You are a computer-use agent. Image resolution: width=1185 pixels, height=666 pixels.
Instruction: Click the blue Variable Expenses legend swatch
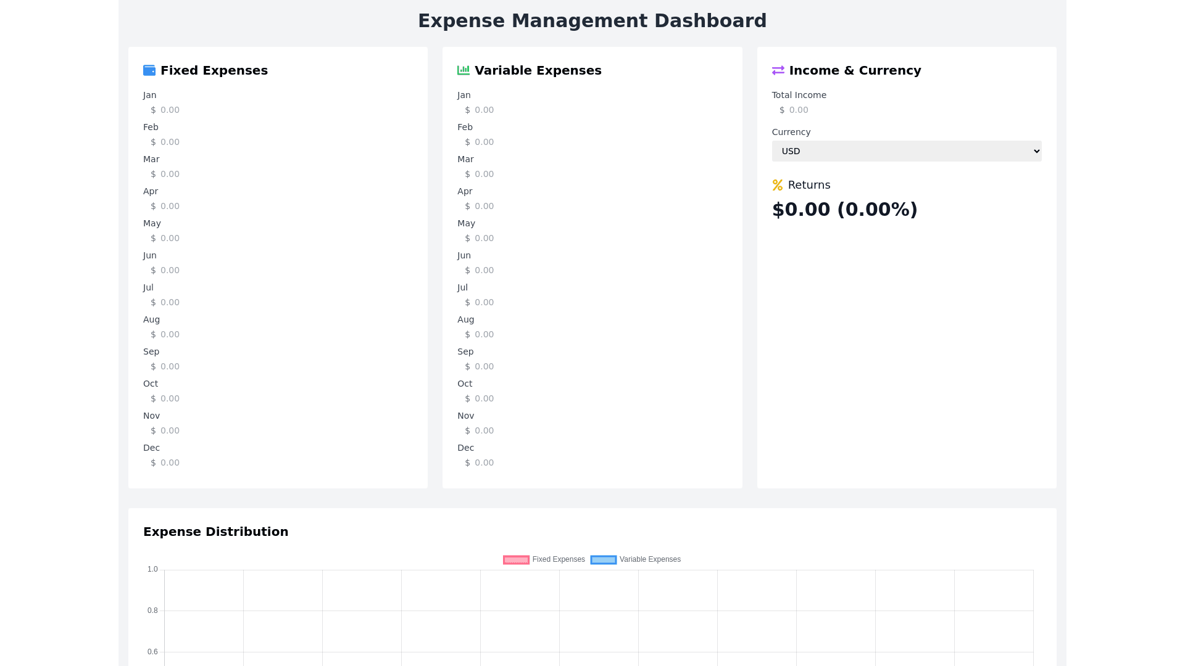603,560
